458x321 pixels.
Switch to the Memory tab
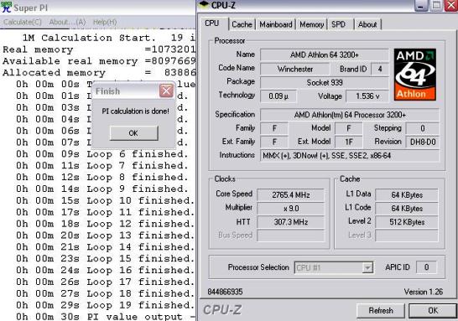tap(312, 24)
